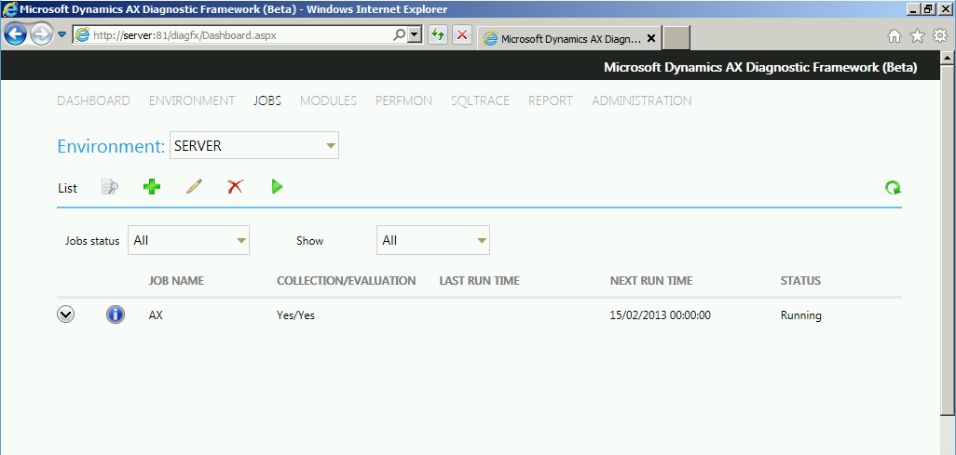
Task: Open the SQLTRACE page
Action: pyautogui.click(x=481, y=100)
